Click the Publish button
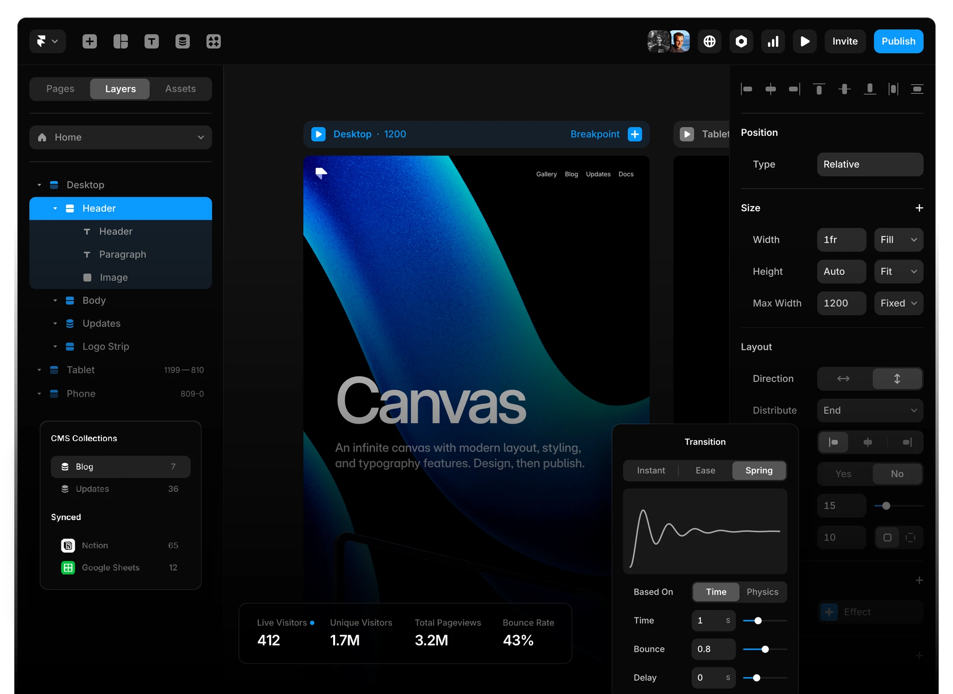This screenshot has width=953, height=694. (x=898, y=41)
